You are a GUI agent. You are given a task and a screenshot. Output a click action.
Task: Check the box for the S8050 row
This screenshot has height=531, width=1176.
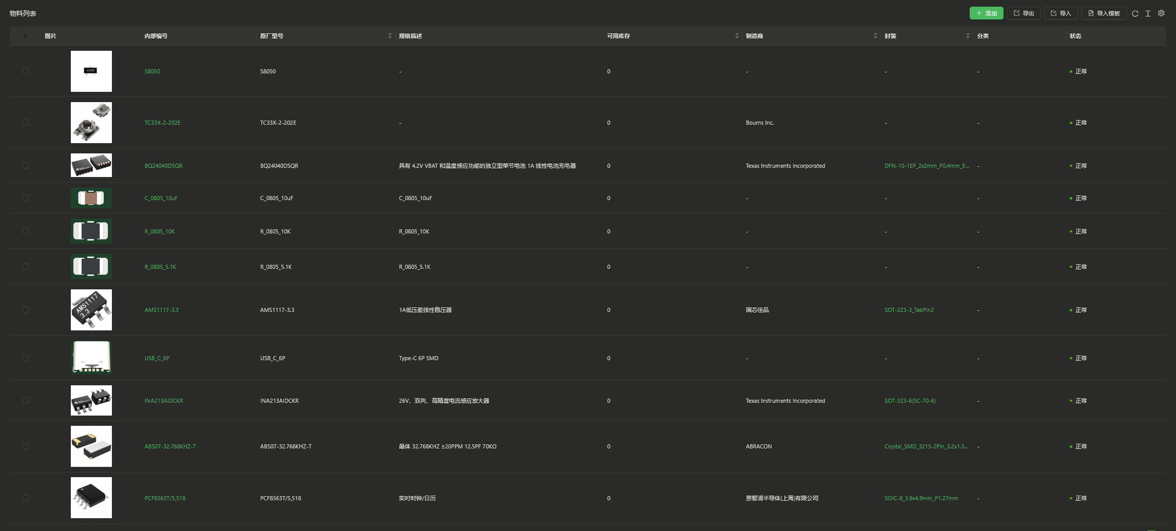(x=26, y=71)
